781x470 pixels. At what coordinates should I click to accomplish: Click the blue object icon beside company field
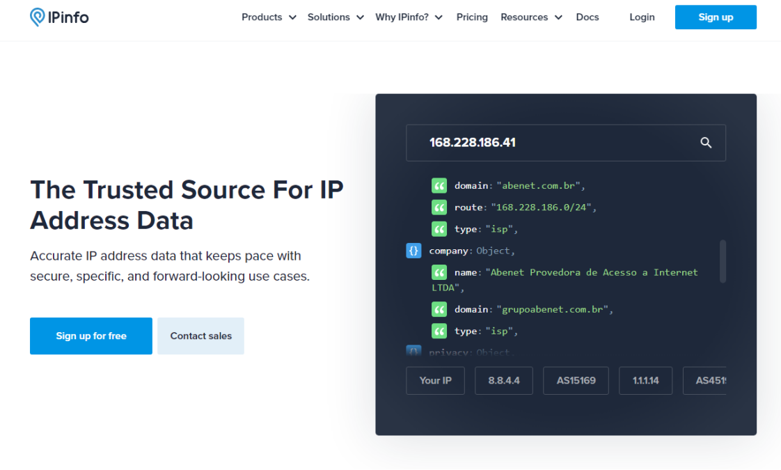coord(413,250)
